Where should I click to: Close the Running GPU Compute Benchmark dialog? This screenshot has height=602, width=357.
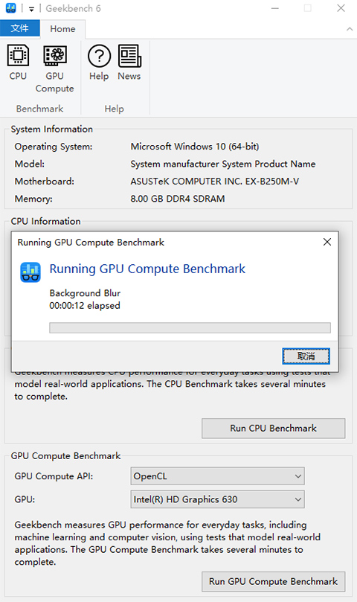[327, 242]
